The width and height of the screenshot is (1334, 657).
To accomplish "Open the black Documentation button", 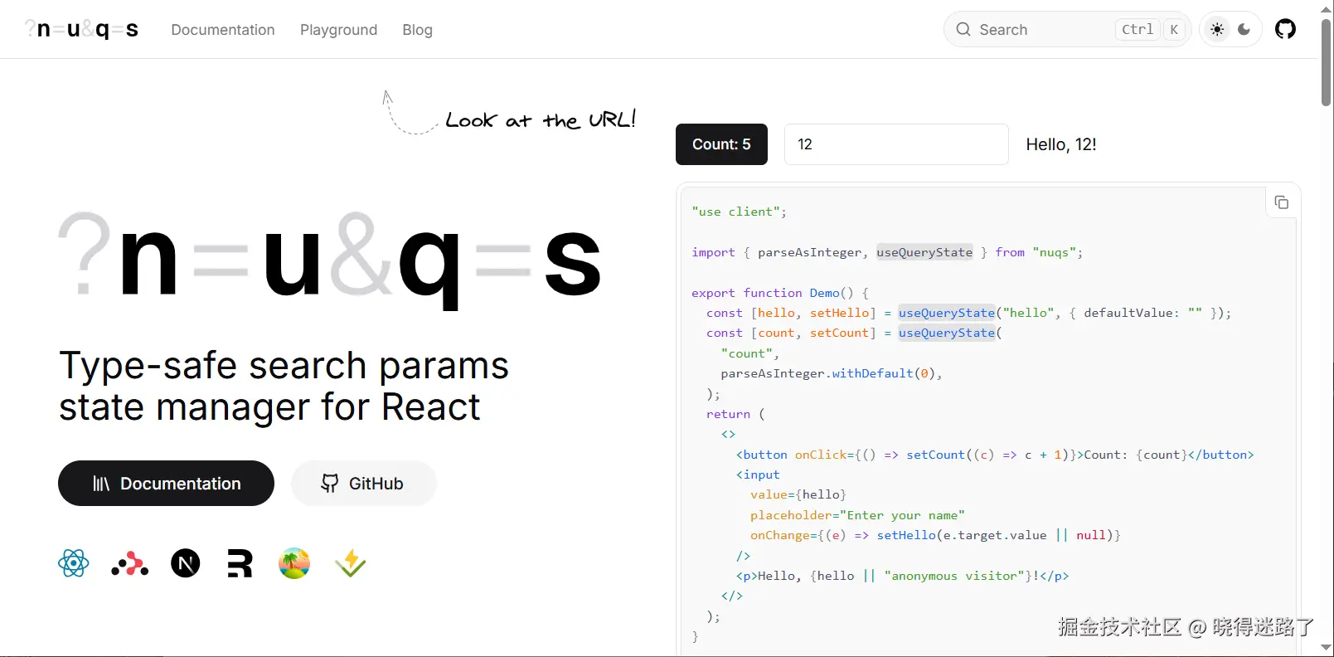I will click(x=166, y=484).
